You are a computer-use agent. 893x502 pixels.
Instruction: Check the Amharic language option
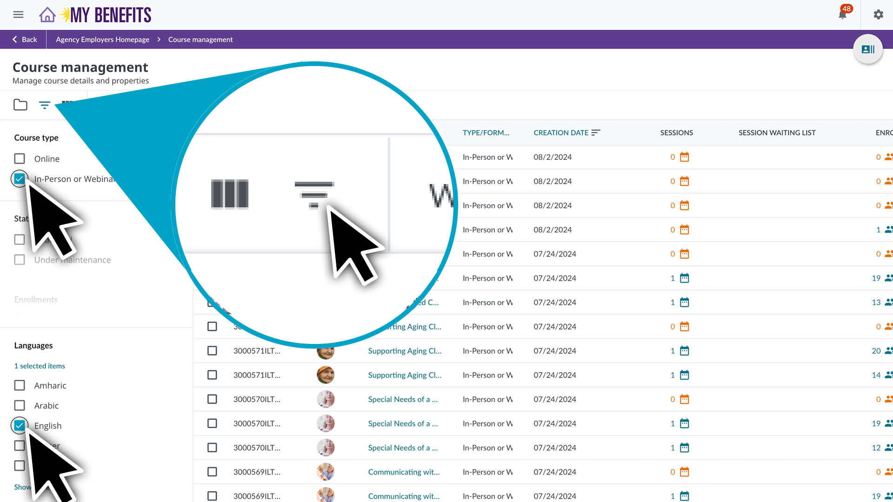20,385
